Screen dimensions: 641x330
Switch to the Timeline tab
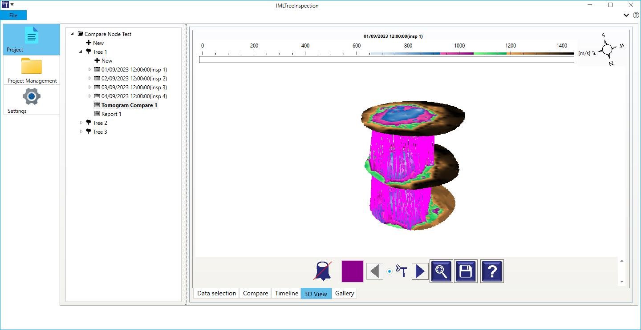[286, 293]
